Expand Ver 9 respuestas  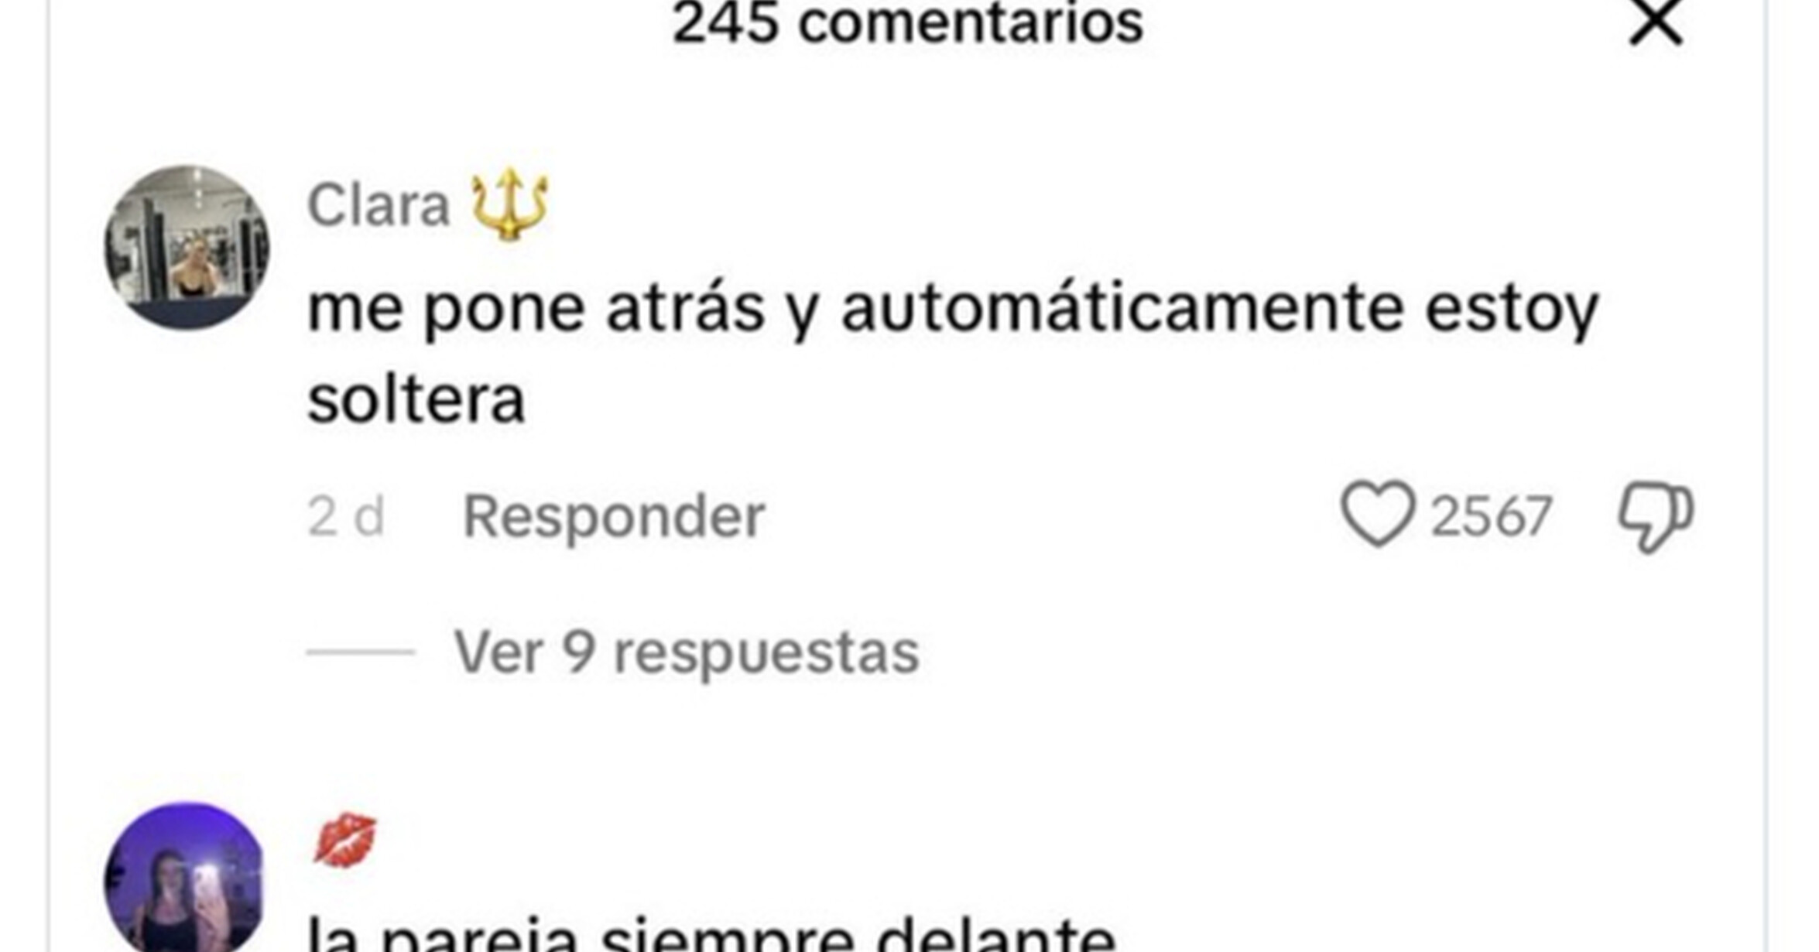686,652
